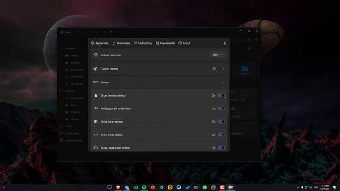Select Downloads in Files window sidebar
This screenshot has width=340, height=191.
click(77, 70)
